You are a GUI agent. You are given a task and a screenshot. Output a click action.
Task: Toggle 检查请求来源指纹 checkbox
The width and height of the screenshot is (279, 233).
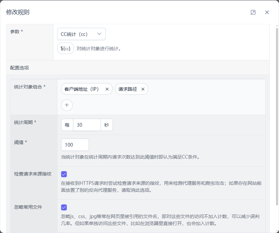click(x=64, y=174)
